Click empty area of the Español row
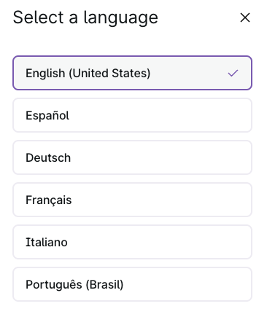The width and height of the screenshot is (267, 317). coord(160,115)
